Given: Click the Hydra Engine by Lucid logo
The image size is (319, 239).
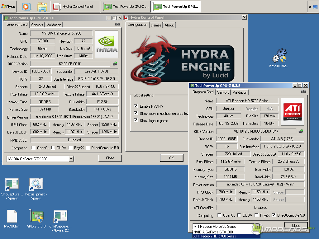Looking at the screenshot, I should click(183, 60).
